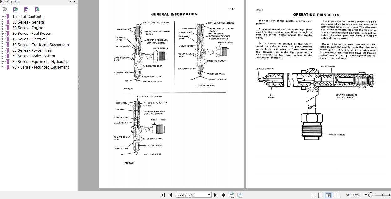391x199 pixels.
Task: Switch to continuous scrolling view mode
Action: point(320,195)
